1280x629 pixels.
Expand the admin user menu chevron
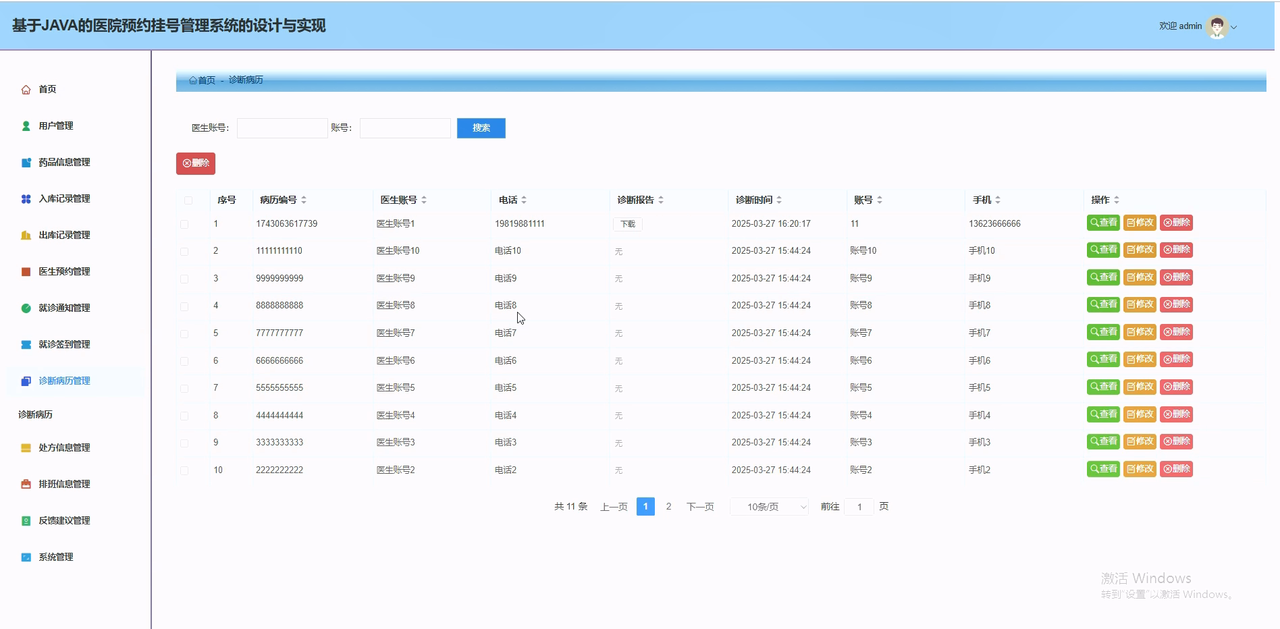tap(1234, 28)
